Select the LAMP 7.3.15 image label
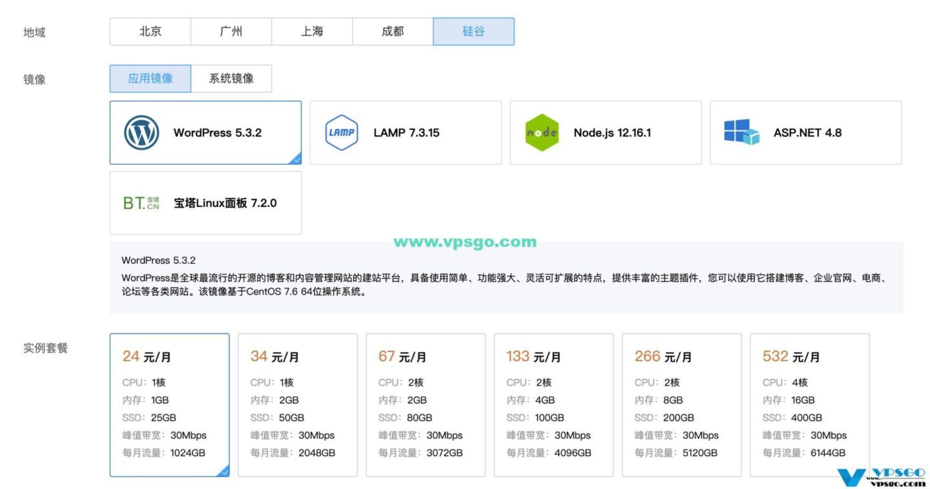This screenshot has height=489, width=930. click(407, 133)
